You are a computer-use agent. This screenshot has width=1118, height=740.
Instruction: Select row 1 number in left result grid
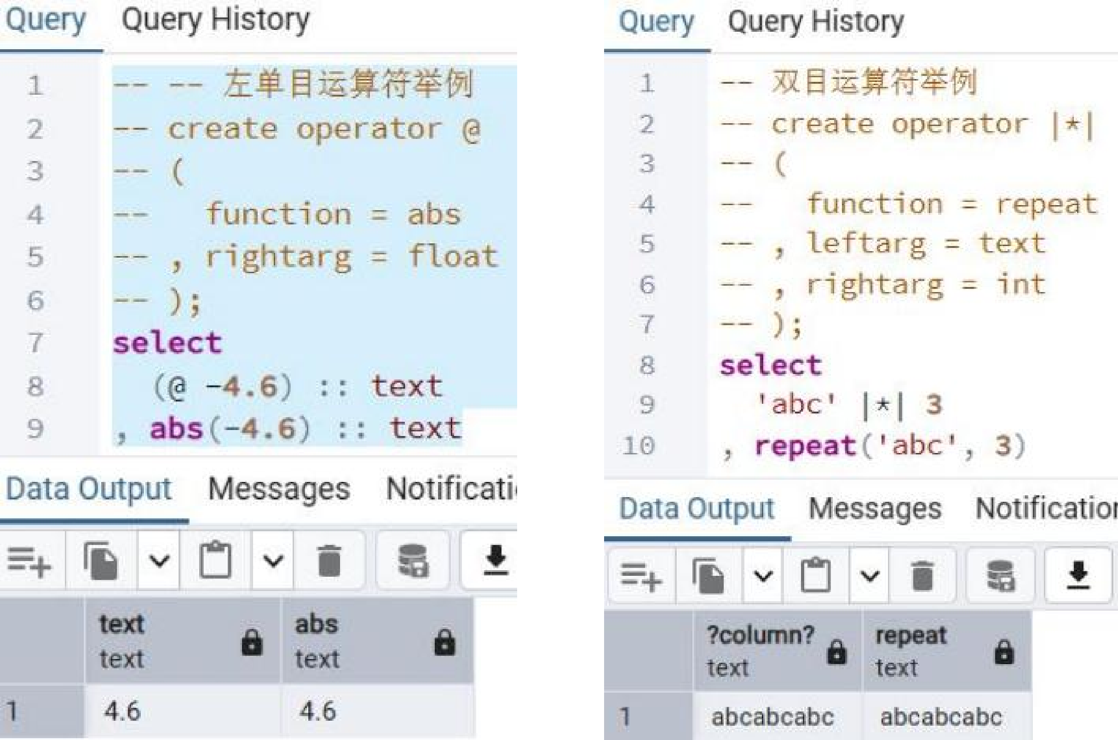pos(41,711)
